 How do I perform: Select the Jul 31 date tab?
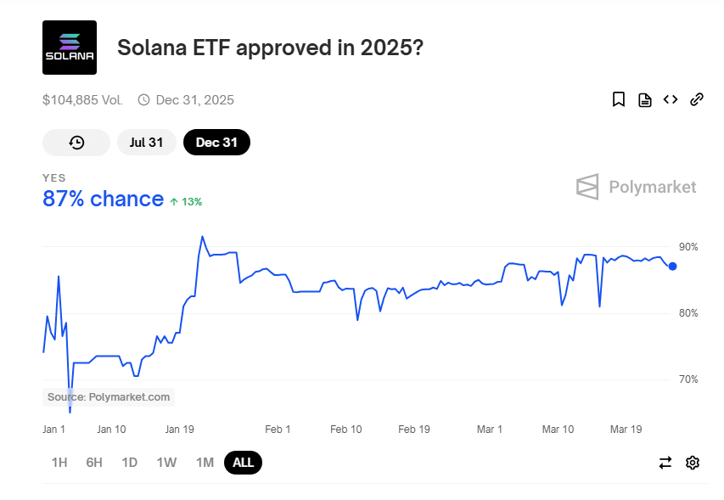[x=146, y=143]
